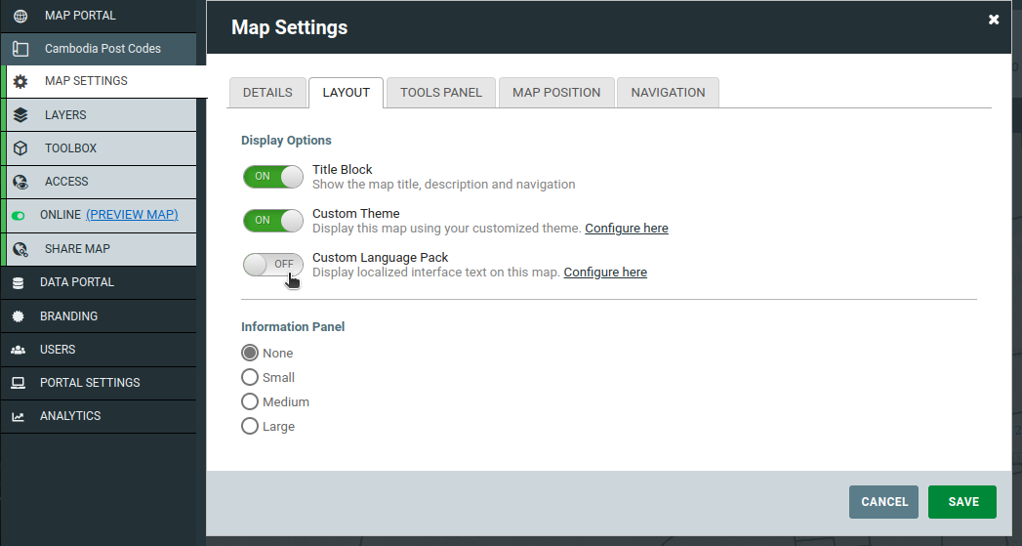The height and width of the screenshot is (546, 1022).
Task: Click the Layers stack icon
Action: point(20,115)
